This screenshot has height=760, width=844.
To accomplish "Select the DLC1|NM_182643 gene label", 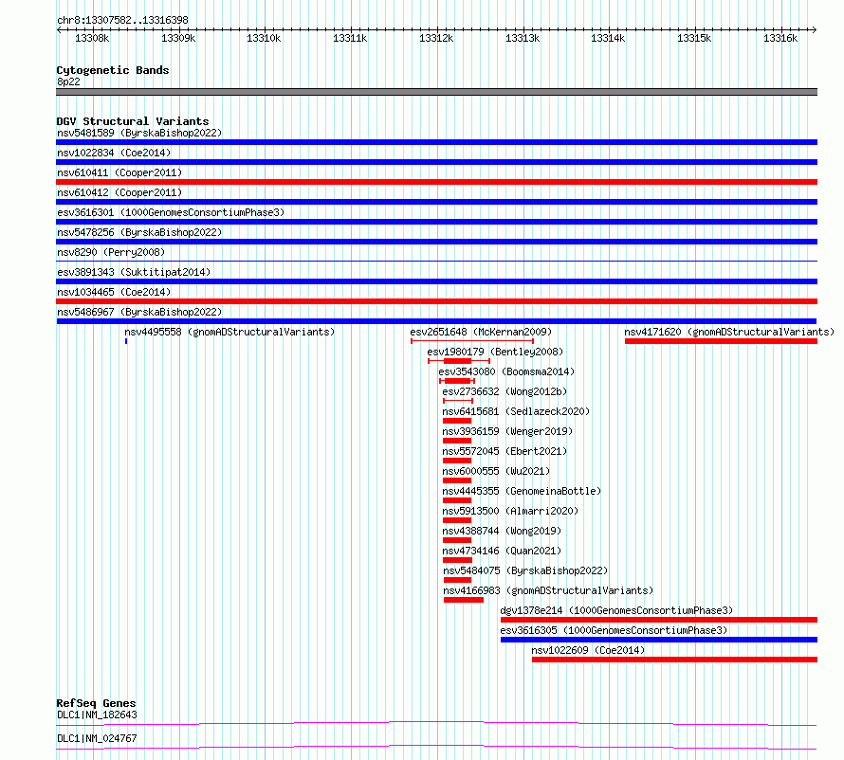I will (97, 715).
